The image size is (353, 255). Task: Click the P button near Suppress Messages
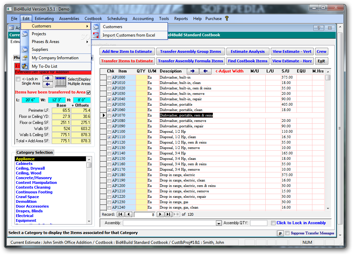(x=280, y=233)
